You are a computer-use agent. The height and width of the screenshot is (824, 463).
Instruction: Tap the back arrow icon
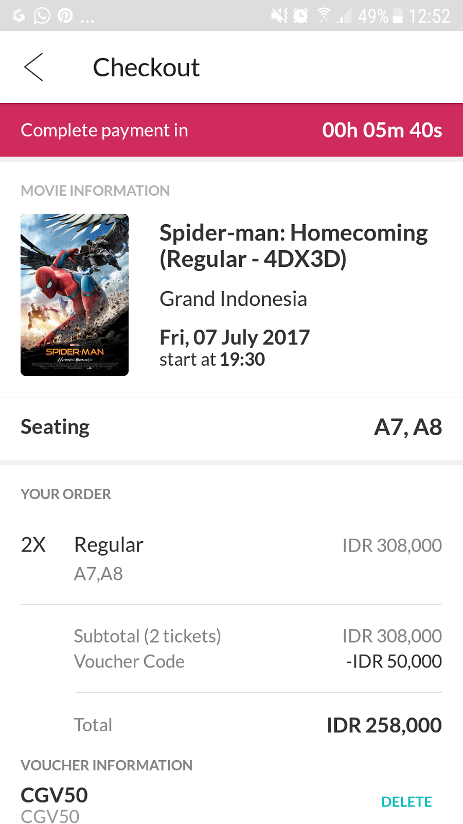[33, 67]
